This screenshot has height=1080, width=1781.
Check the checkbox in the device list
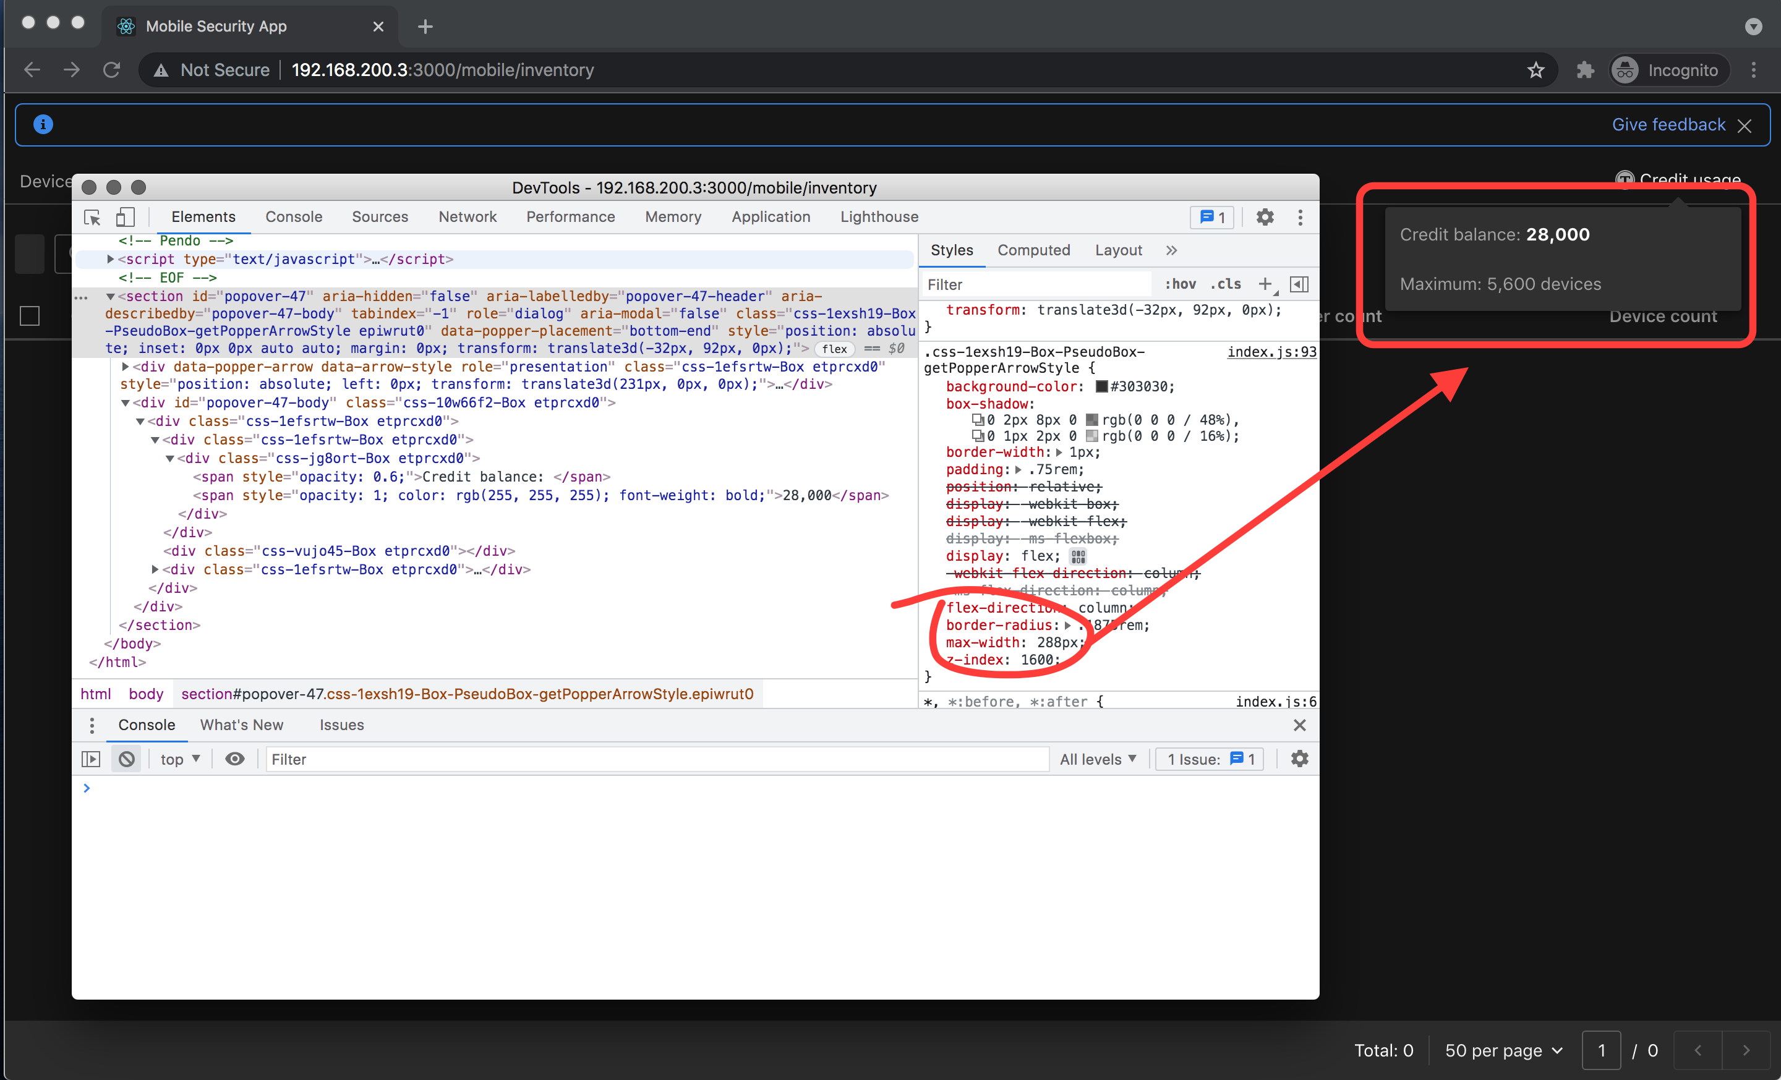click(30, 316)
